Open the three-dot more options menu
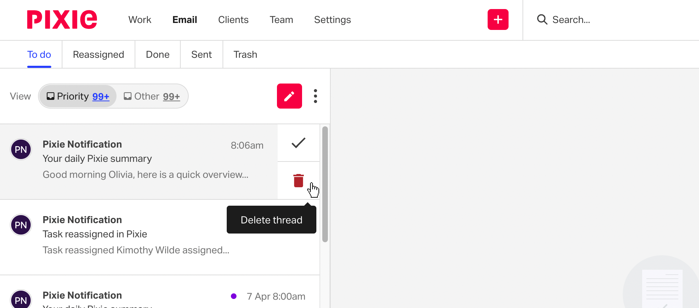 click(x=315, y=96)
